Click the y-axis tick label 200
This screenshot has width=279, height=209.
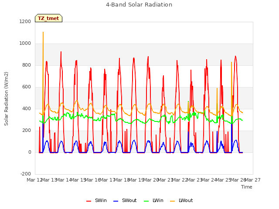pos(27,131)
